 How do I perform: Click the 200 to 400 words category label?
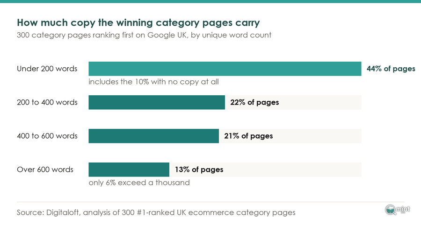(x=47, y=102)
